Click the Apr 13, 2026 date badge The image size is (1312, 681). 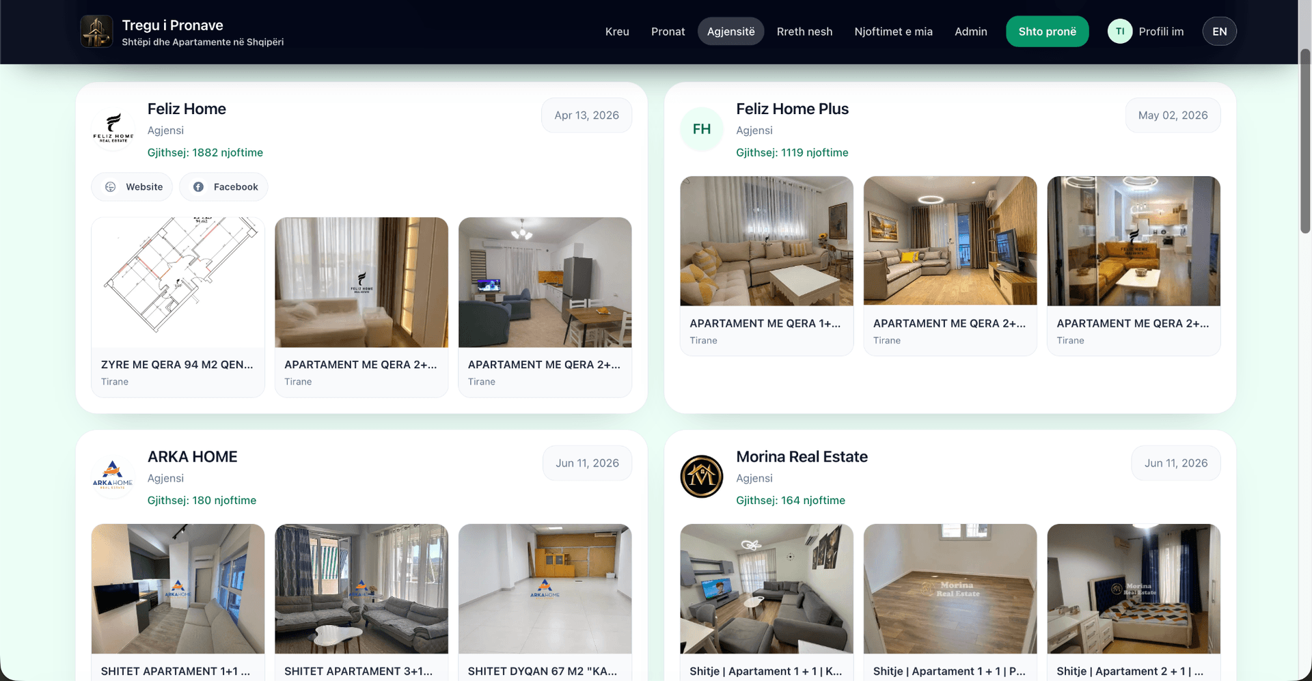[x=586, y=115]
